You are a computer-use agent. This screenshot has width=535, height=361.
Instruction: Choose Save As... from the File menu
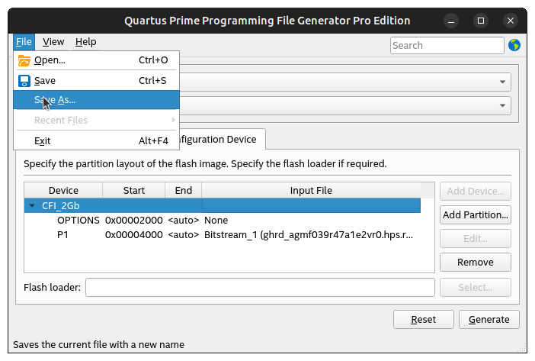(55, 100)
